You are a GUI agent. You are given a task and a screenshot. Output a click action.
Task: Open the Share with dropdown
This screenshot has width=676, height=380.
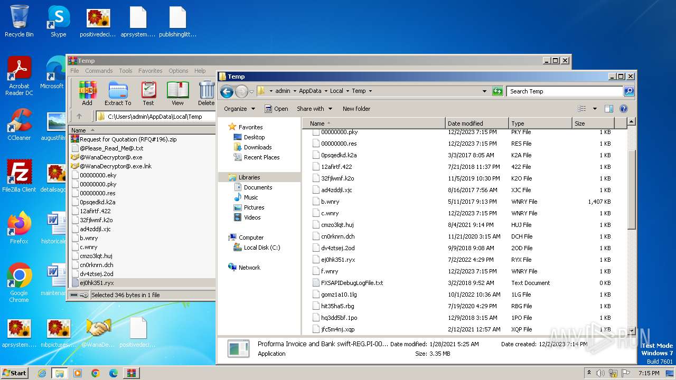[315, 109]
